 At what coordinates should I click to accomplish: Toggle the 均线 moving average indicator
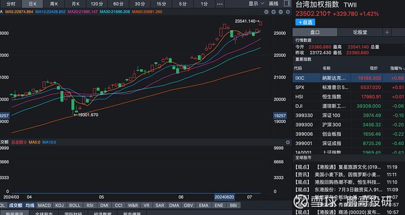[30, 205]
